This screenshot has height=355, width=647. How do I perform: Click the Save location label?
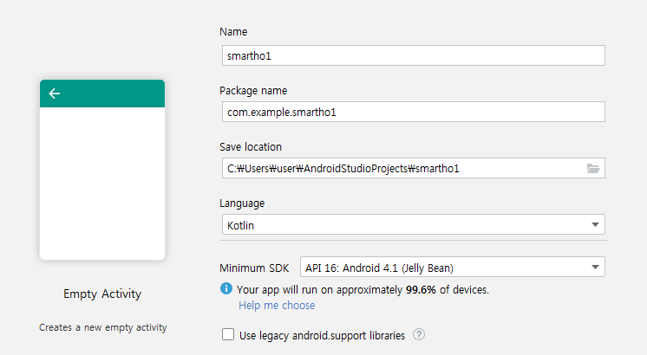click(x=251, y=147)
